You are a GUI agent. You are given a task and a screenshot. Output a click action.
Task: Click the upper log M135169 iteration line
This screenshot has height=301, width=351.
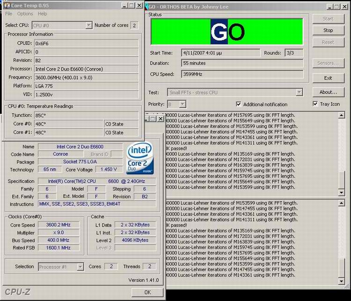coord(230,154)
